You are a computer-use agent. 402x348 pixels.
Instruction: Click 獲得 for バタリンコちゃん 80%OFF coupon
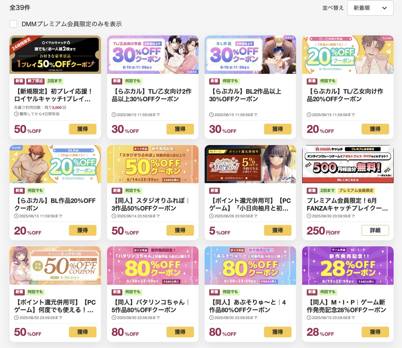(180, 332)
